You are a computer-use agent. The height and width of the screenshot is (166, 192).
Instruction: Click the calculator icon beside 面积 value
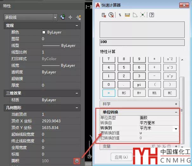tap(76, 161)
